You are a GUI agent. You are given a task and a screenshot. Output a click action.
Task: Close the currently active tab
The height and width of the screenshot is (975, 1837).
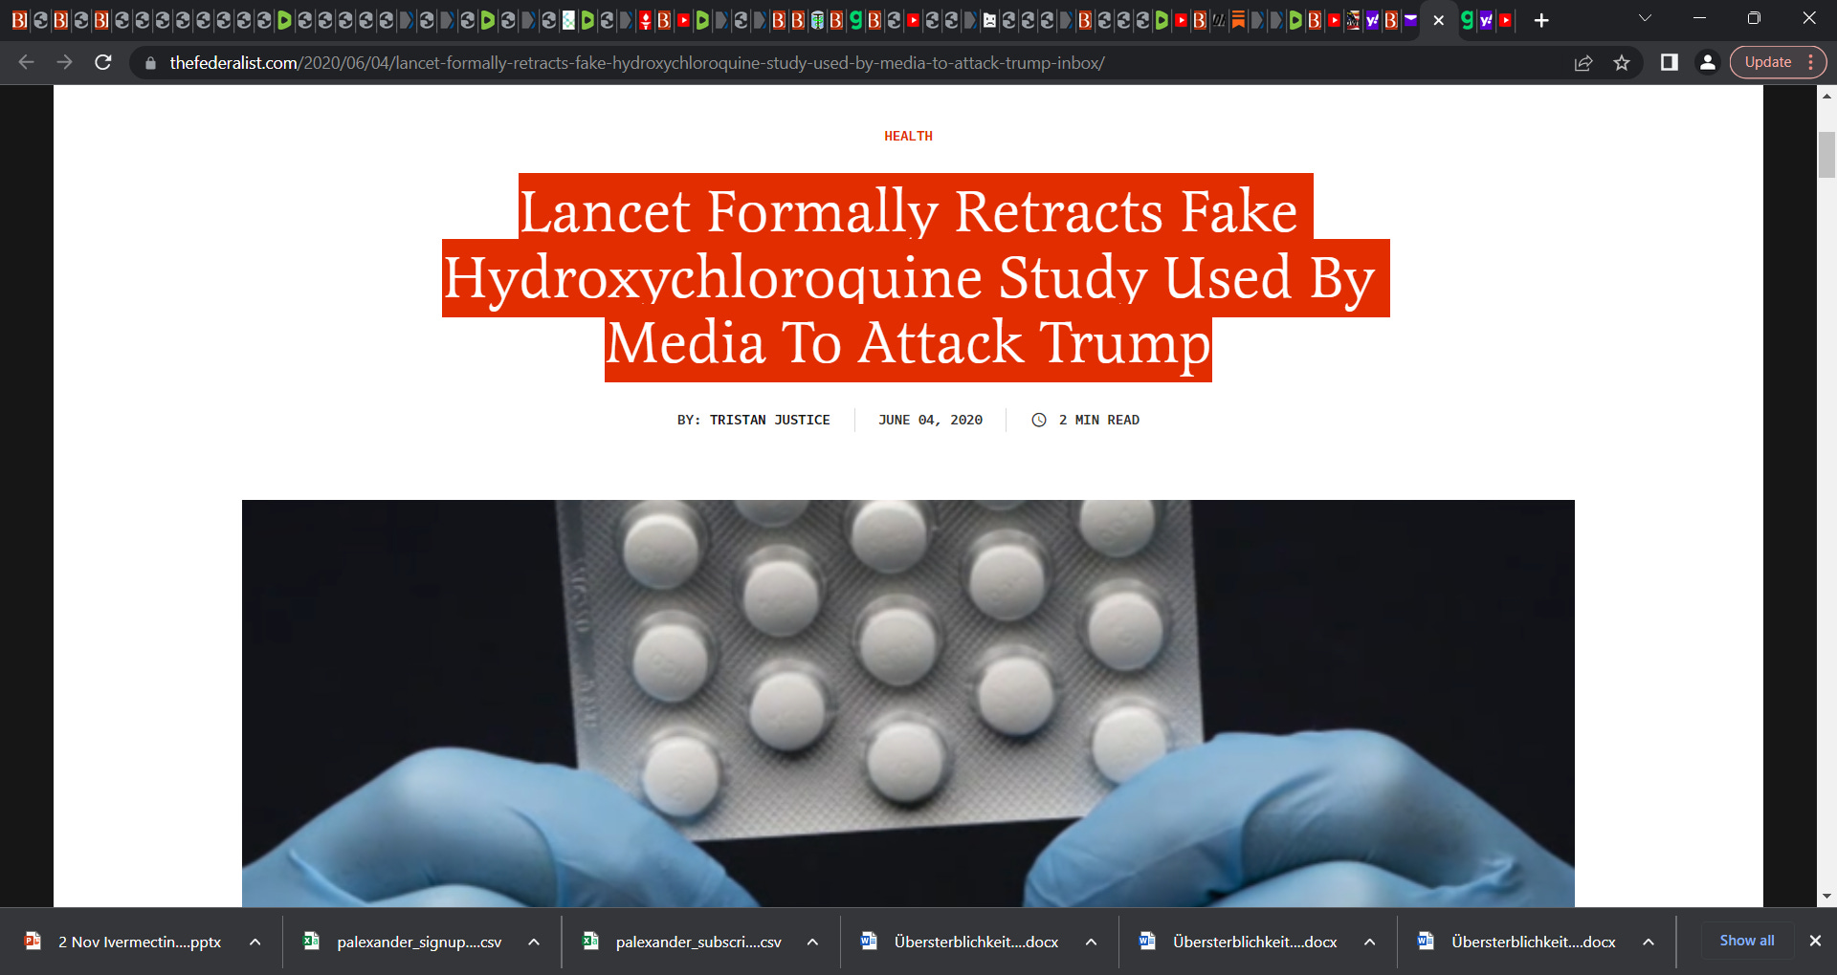pos(1438,20)
